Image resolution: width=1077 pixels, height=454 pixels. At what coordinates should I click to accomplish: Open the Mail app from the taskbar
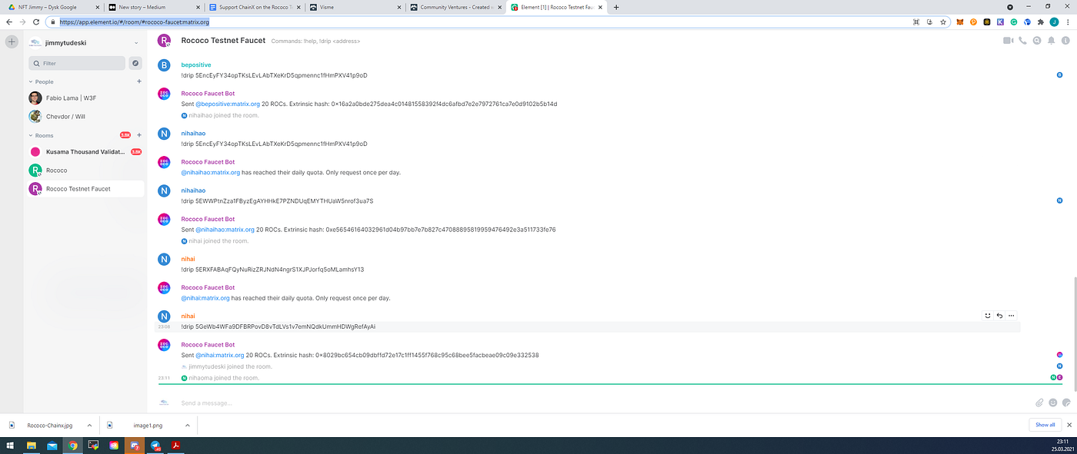[52, 445]
